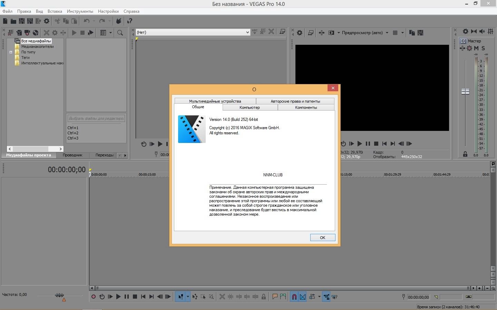
Task: Click extract audio from CD icon
Action: click(36, 33)
